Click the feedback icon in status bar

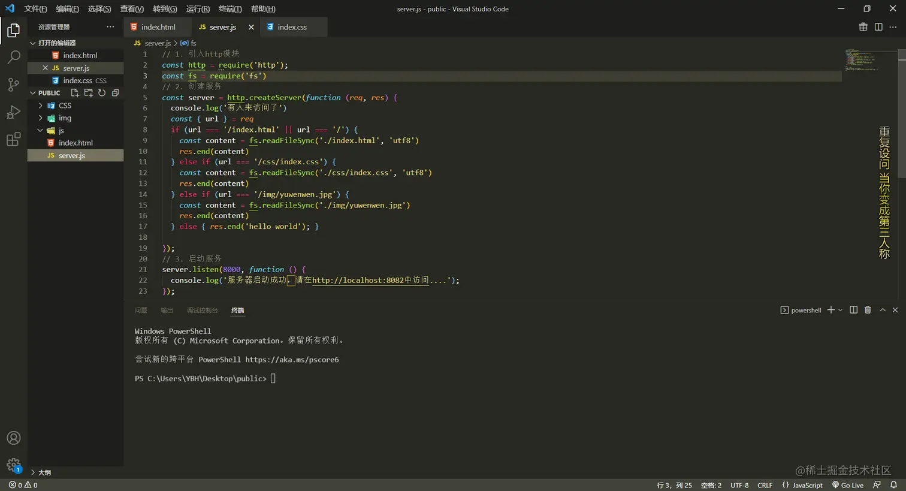pos(877,485)
